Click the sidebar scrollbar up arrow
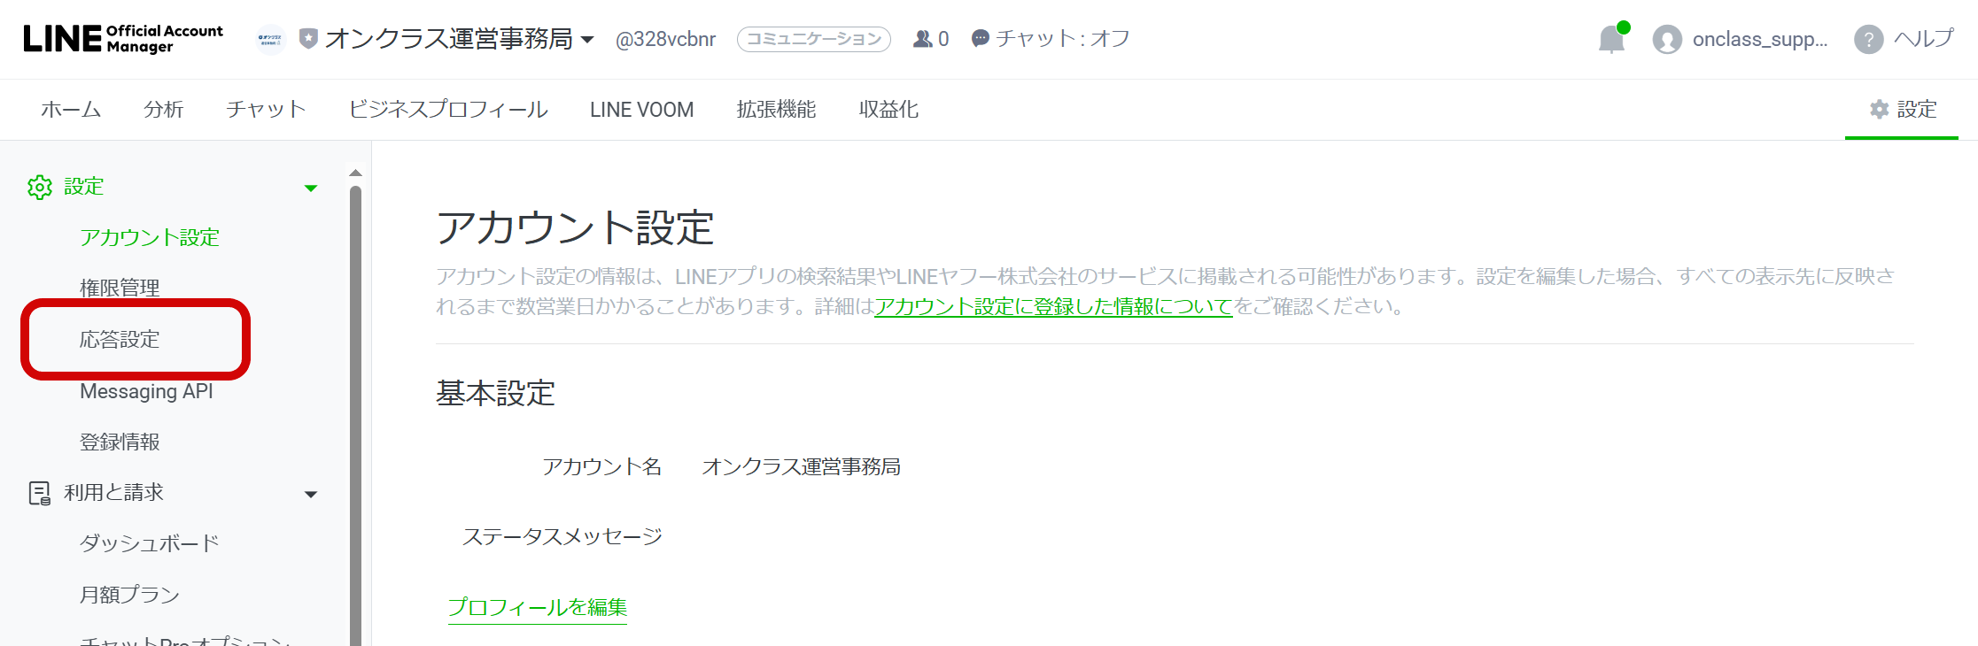This screenshot has height=646, width=1978. point(355,173)
